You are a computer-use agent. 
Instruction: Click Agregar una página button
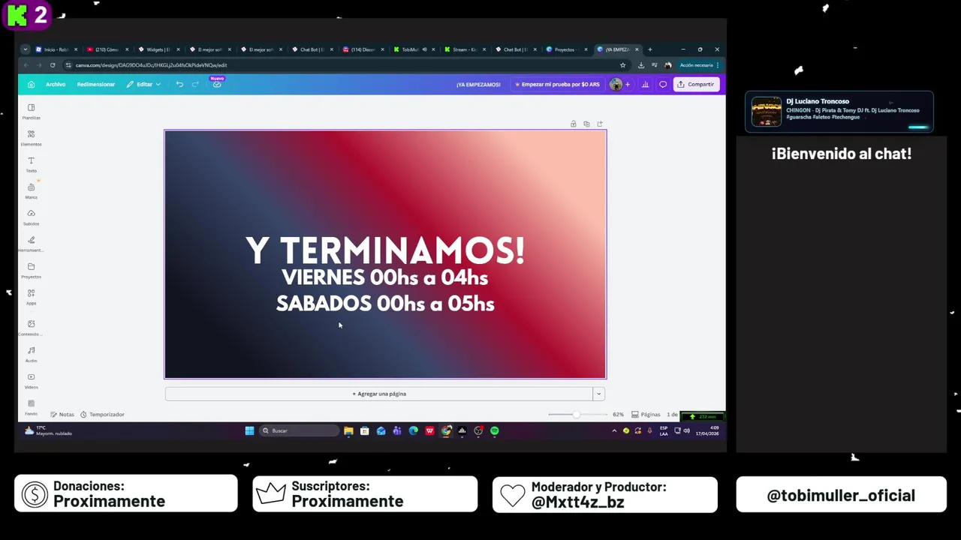click(x=379, y=394)
